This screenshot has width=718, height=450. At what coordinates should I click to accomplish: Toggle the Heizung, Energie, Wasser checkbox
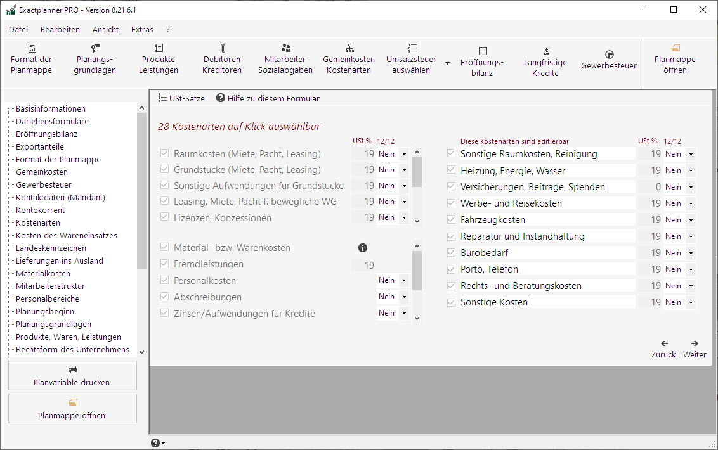452,170
